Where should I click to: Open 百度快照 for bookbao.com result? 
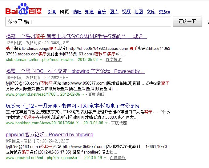point(119,123)
